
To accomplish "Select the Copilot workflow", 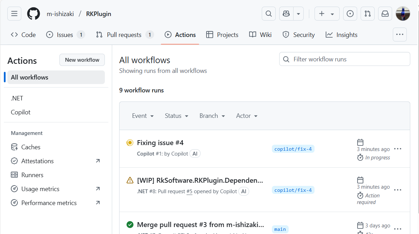I will point(56,112).
